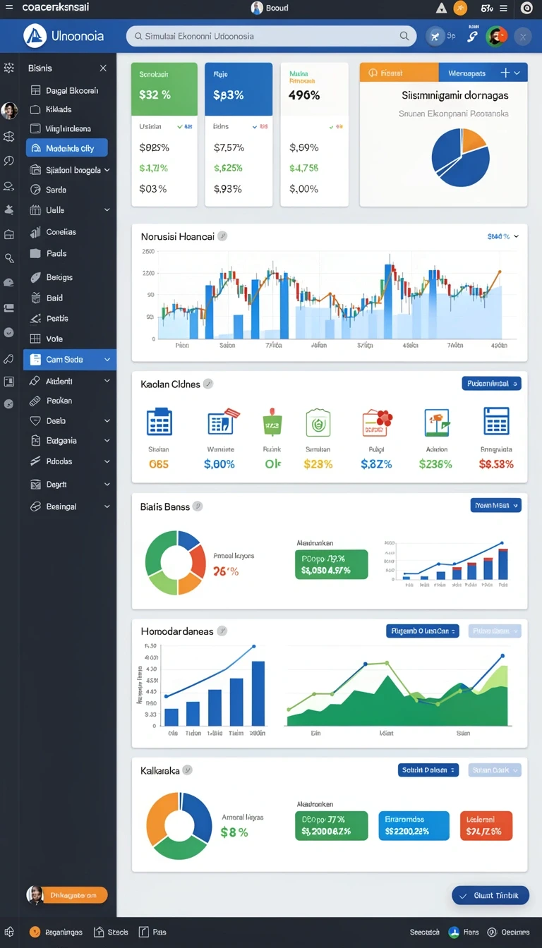Open the Pudeanrimsal dropdown button
The image size is (542, 948).
pos(492,384)
